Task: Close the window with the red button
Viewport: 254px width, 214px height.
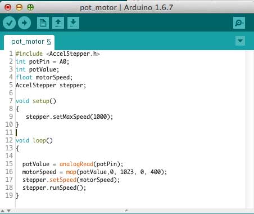Action: pyautogui.click(x=8, y=7)
